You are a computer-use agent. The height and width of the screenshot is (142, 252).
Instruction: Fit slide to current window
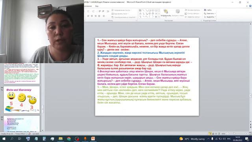(250, 134)
